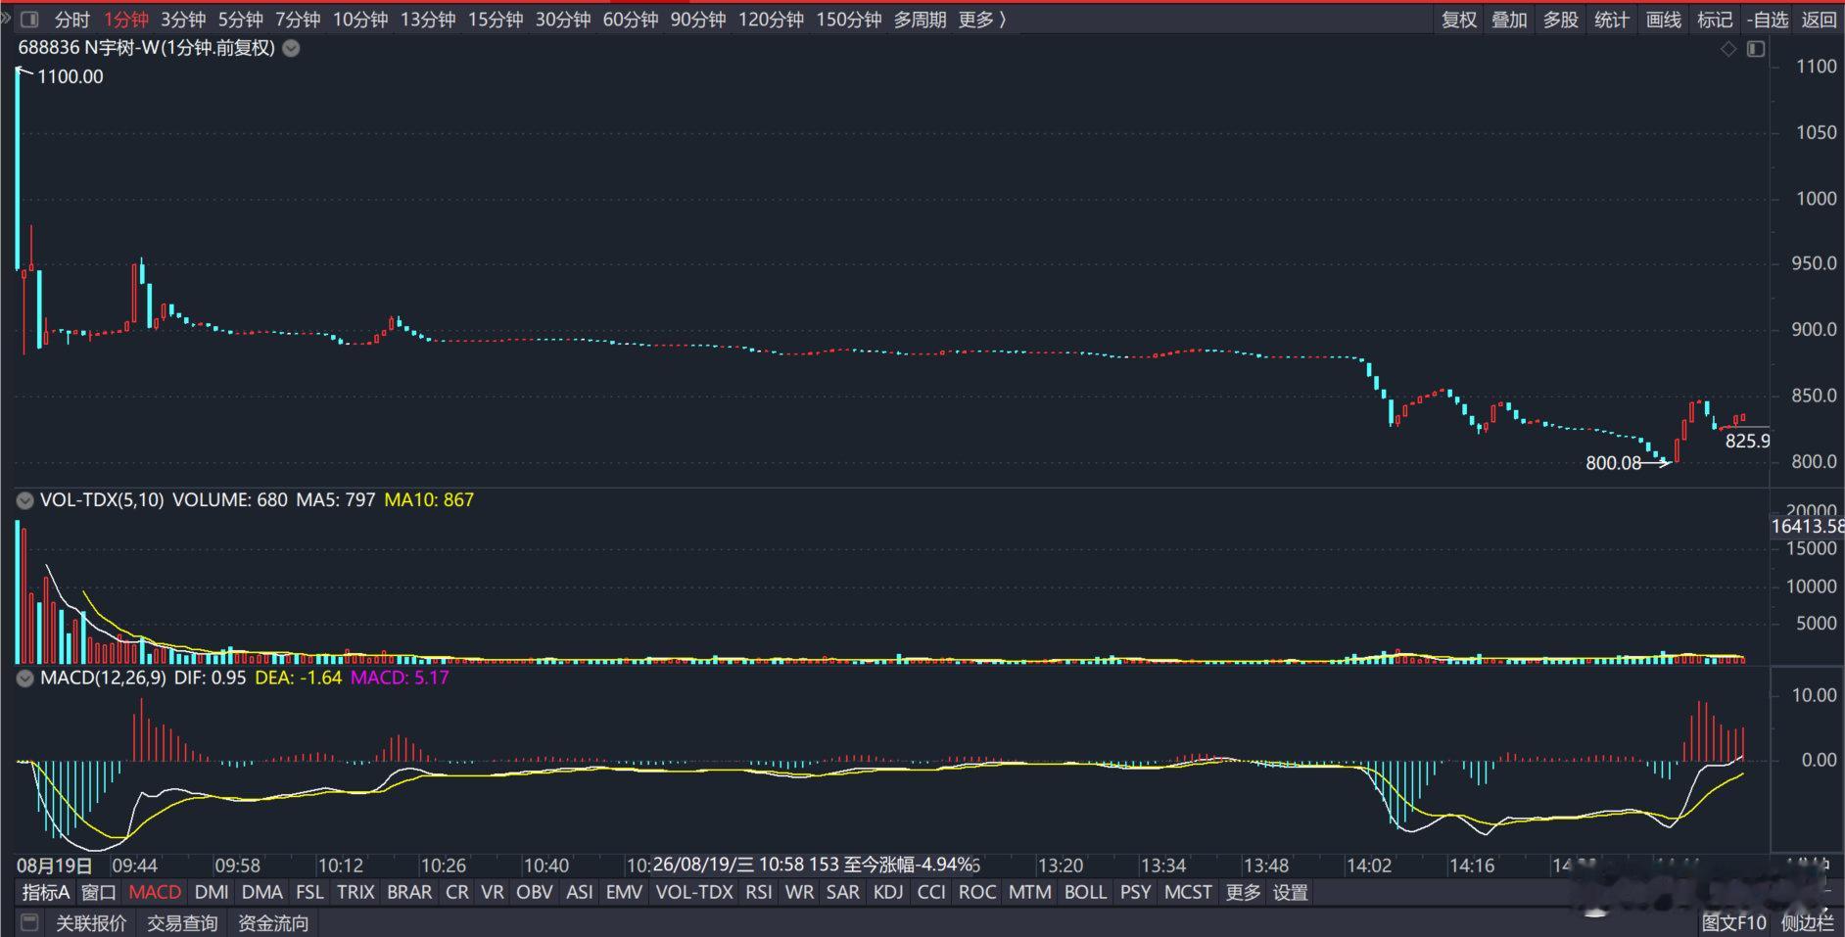Click the 返回 back button
This screenshot has height=937, width=1845.
pyautogui.click(x=1820, y=20)
